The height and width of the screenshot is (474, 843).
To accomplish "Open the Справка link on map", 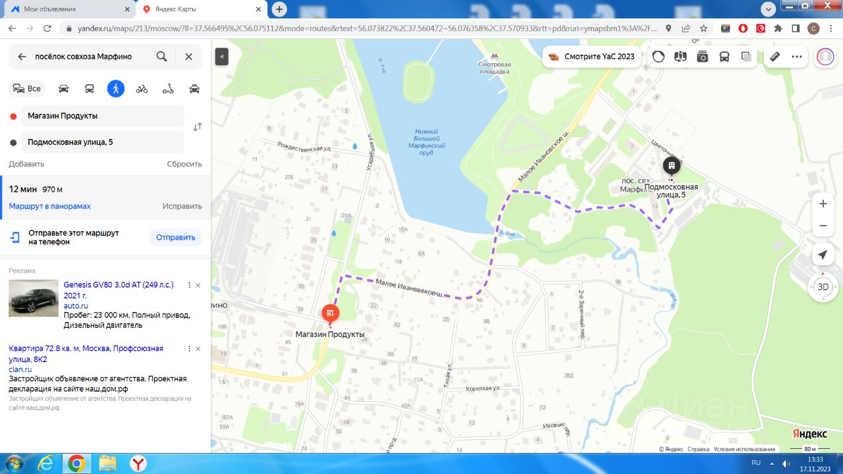I will pos(698,449).
